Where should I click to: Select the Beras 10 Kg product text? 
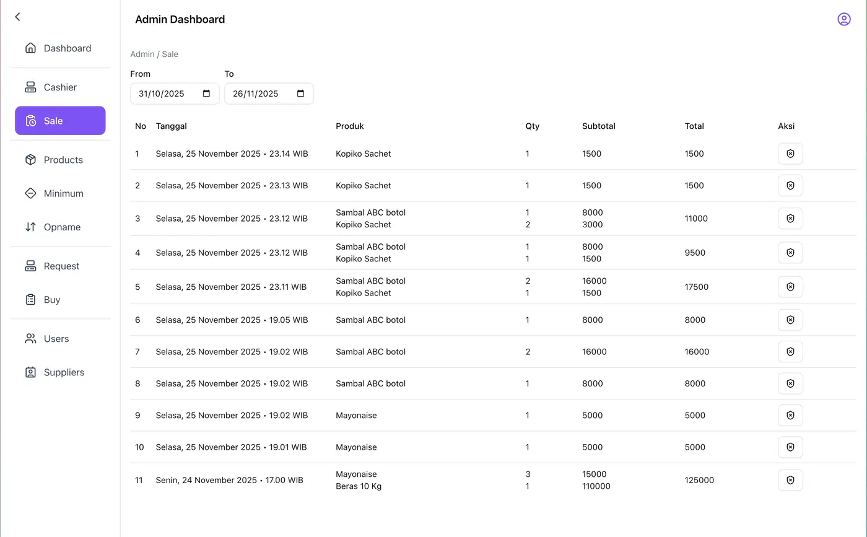click(359, 486)
